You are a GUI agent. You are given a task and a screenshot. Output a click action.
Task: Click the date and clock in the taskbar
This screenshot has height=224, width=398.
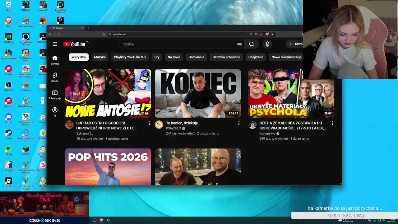(x=391, y=220)
